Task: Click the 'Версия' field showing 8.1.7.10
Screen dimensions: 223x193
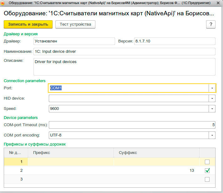Action: [x=175, y=41]
